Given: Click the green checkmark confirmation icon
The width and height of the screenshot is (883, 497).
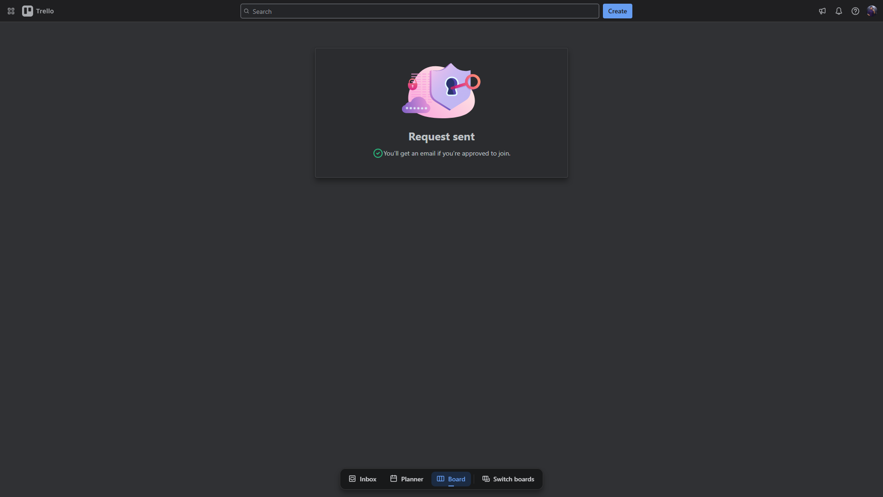Looking at the screenshot, I should pos(378,153).
